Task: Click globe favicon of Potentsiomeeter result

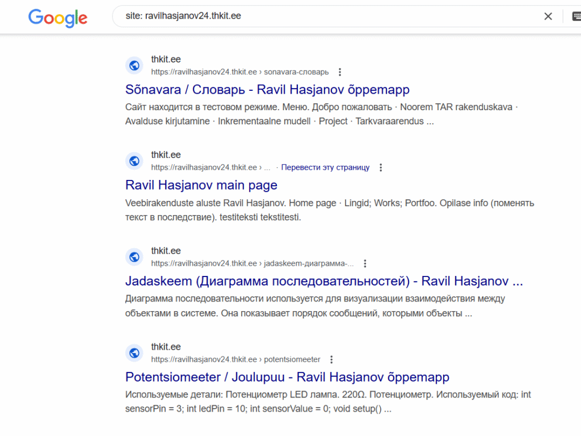Action: (134, 353)
